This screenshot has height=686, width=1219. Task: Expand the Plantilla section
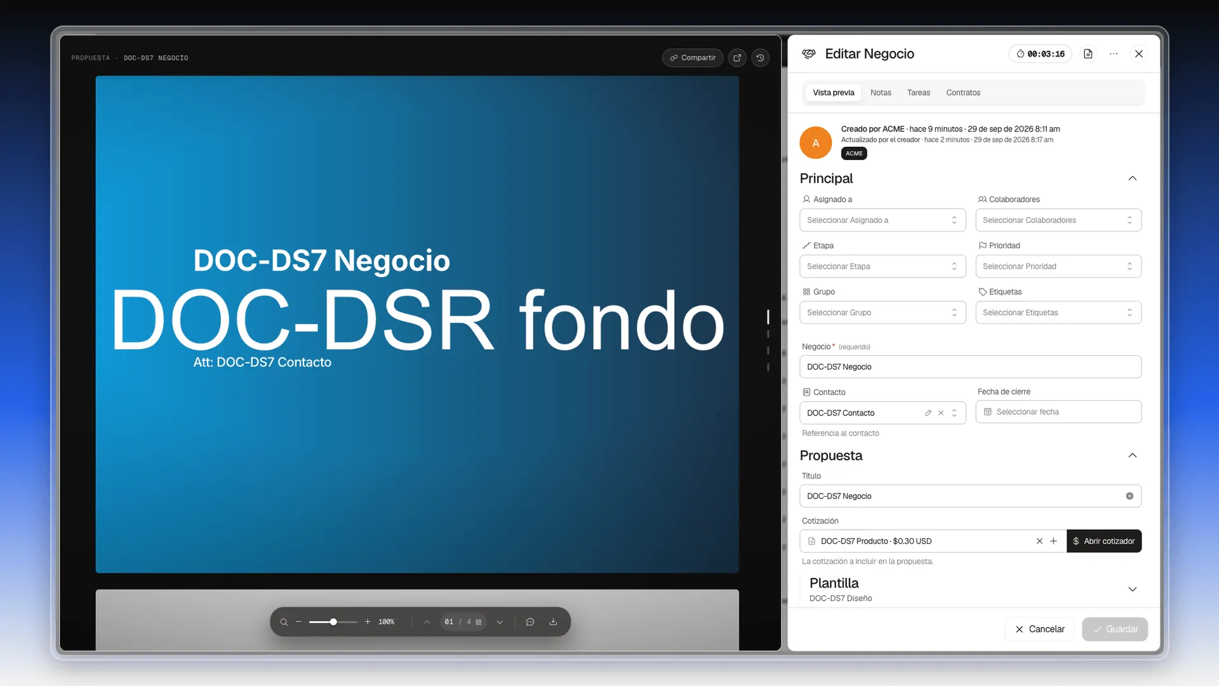[1132, 589]
